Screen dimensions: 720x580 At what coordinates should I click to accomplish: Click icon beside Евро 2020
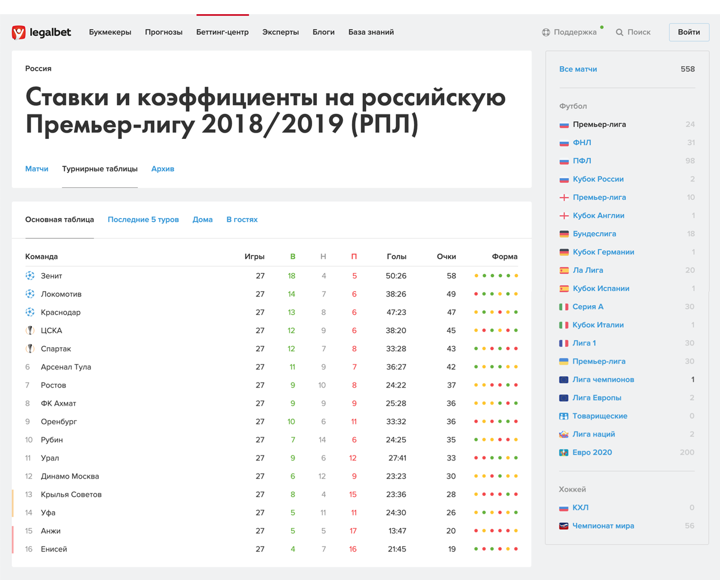click(x=564, y=453)
